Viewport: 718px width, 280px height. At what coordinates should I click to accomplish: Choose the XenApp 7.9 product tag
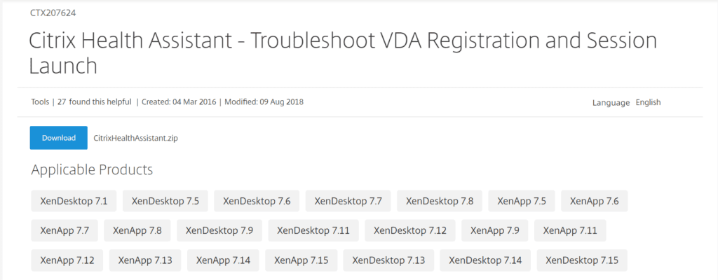(495, 230)
